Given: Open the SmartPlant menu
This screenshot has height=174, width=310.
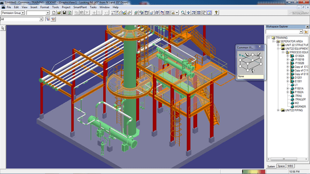Looking at the screenshot, I should tap(80, 7).
